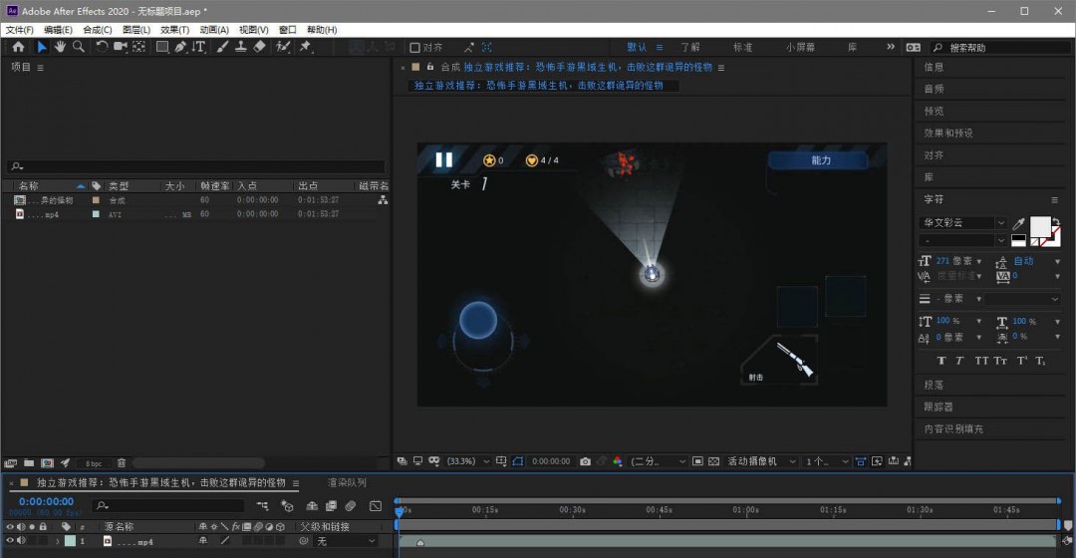Enable the 对齐 snapping checkbox
The image size is (1076, 558).
[415, 47]
